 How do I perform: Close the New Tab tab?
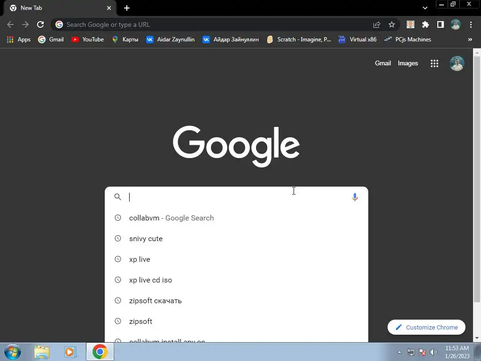(x=109, y=8)
